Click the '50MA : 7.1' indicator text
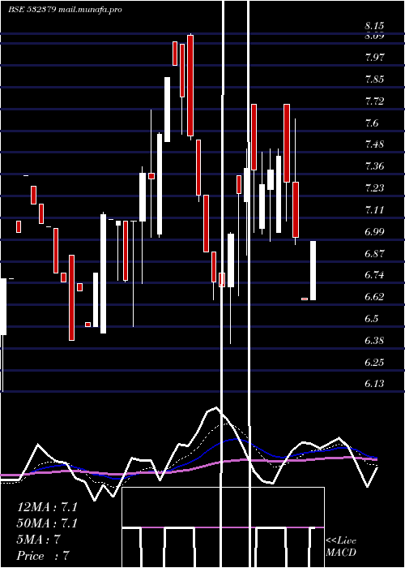 click(x=47, y=523)
